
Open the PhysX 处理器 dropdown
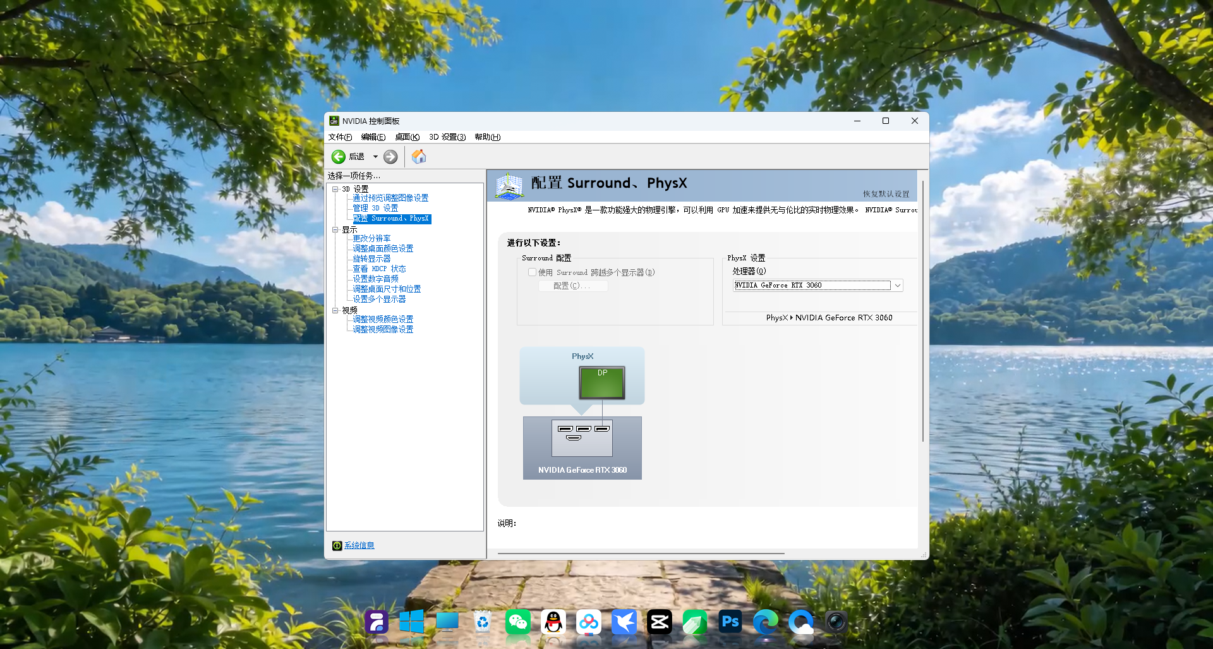818,286
